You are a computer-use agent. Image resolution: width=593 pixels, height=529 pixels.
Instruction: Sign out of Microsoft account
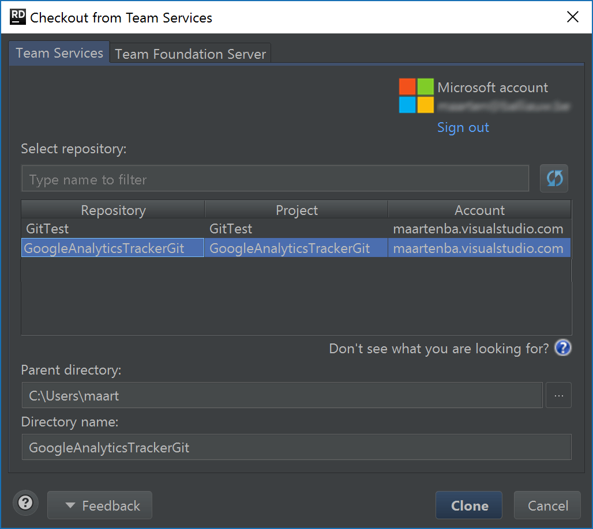463,127
